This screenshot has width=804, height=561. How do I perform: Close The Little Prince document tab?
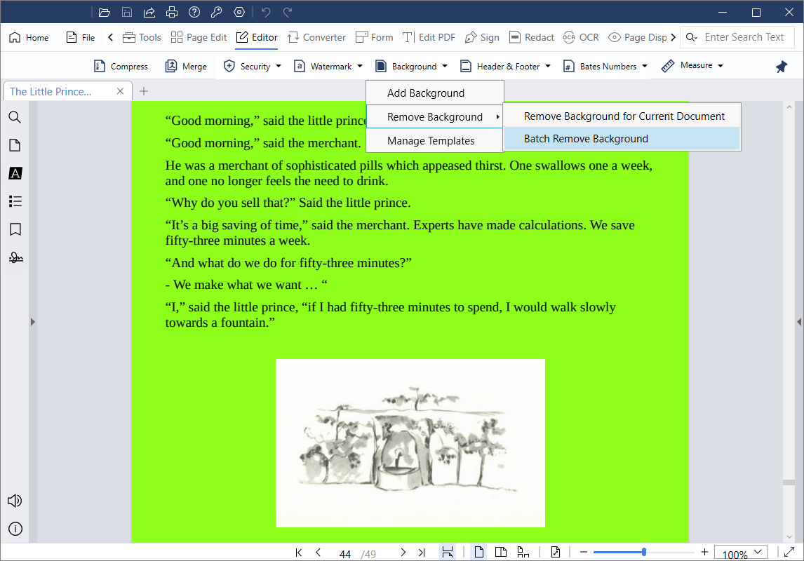coord(120,91)
